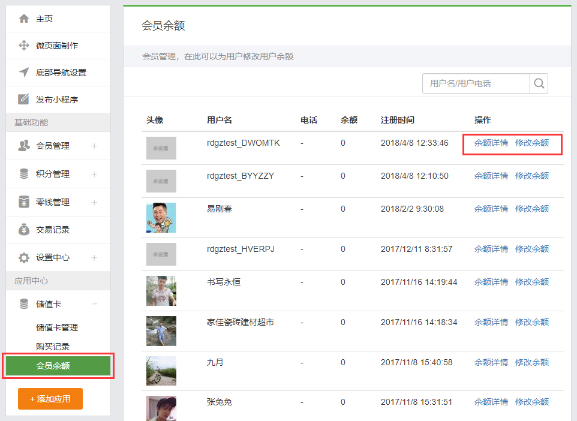The width and height of the screenshot is (577, 421).
Task: Click the username 张兔兔
Action: (220, 402)
